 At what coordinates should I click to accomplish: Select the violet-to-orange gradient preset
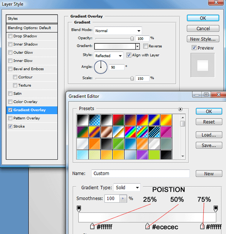point(130,120)
